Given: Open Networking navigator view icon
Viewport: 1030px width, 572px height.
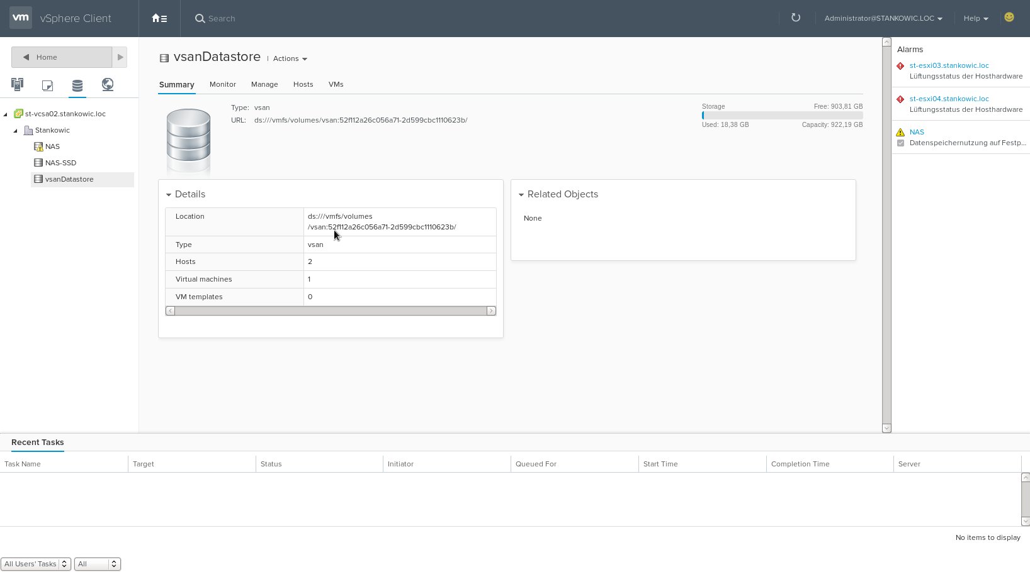Looking at the screenshot, I should pos(108,84).
